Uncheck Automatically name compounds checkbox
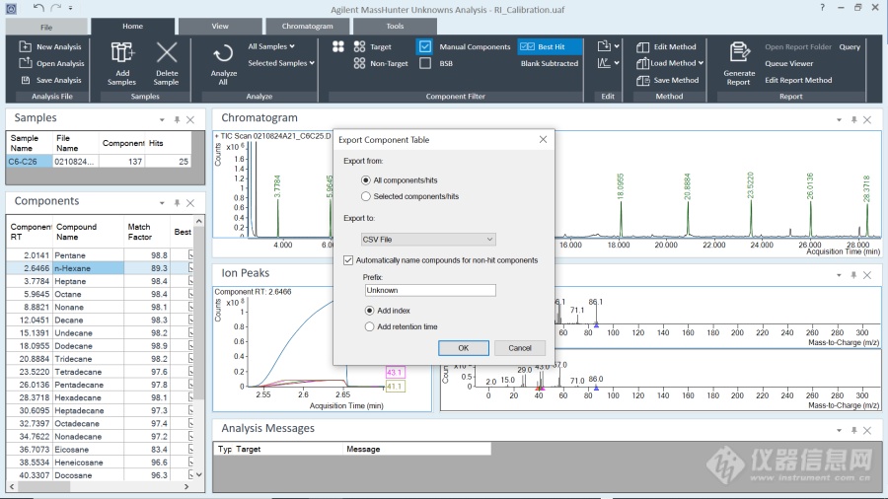The width and height of the screenshot is (888, 499). (x=348, y=260)
